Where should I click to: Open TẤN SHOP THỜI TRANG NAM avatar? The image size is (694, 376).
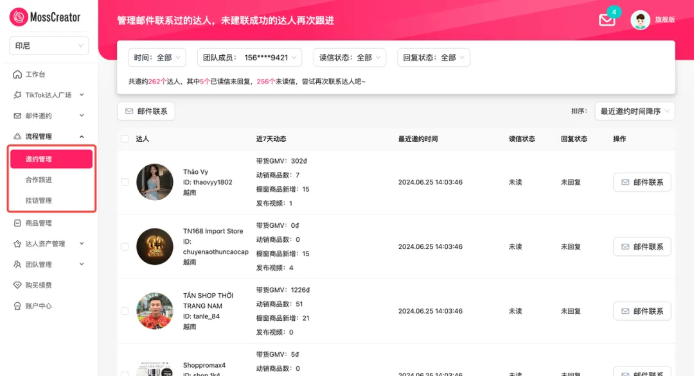[154, 311]
